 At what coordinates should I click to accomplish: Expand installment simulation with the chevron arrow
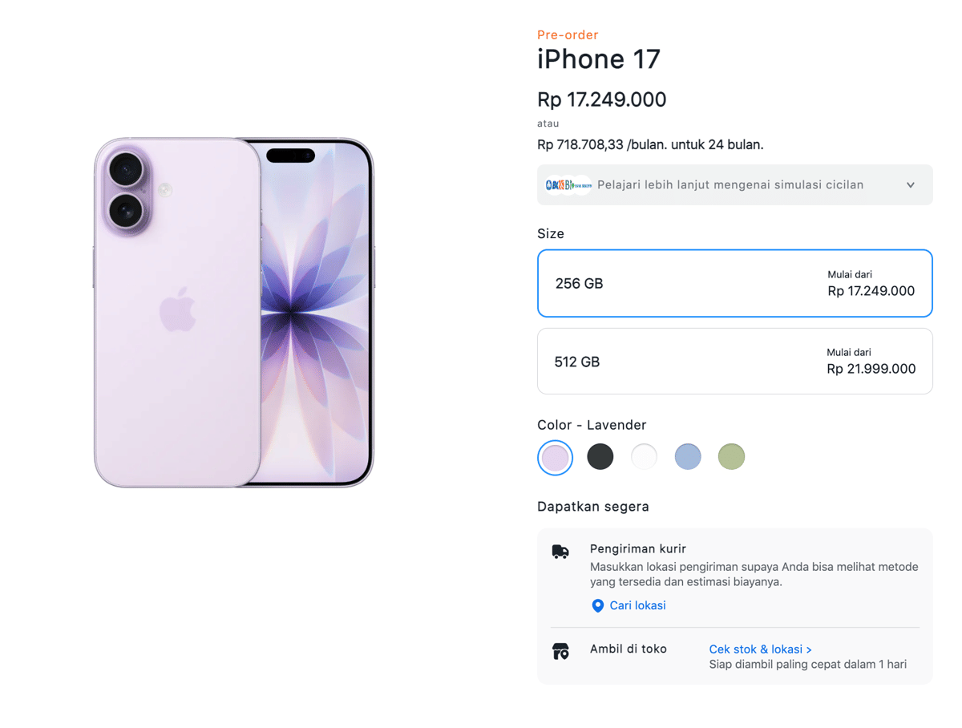[x=911, y=185]
